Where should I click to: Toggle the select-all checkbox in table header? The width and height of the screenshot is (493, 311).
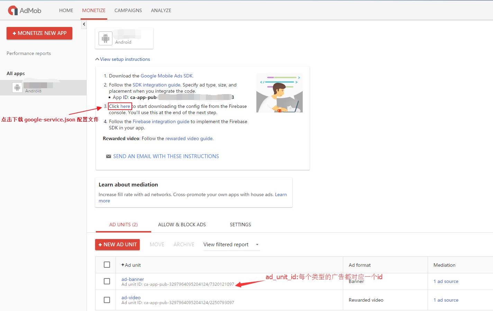click(107, 265)
